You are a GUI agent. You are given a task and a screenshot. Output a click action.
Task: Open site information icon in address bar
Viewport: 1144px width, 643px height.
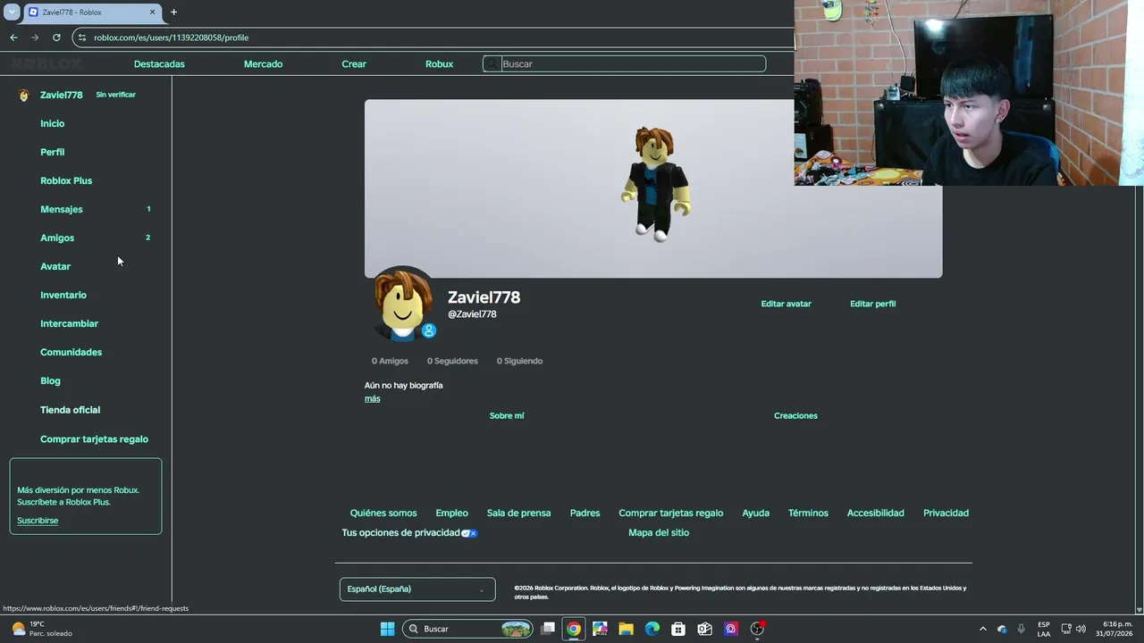[82, 38]
